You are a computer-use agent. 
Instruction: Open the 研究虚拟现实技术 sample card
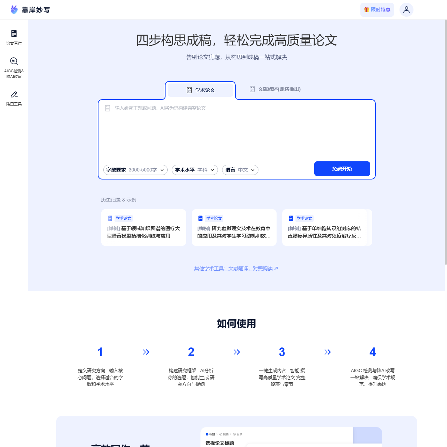click(x=234, y=228)
